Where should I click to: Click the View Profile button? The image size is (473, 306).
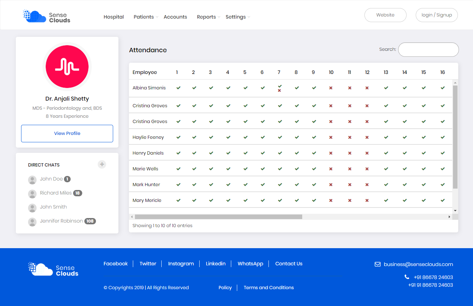tap(67, 134)
